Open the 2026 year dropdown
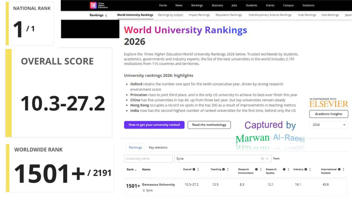Image resolution: width=352 pixels, height=198 pixels. point(329,125)
